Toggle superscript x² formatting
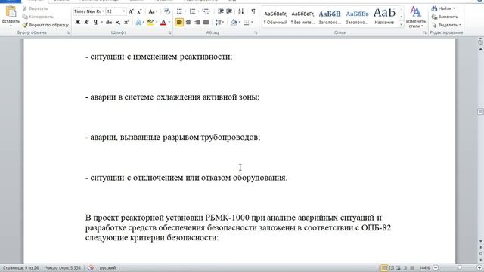 (126, 22)
